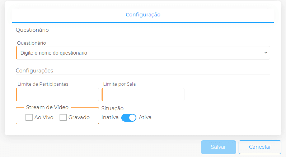Check the Gravado checkbox
Screen dimensions: 286x157
point(63,117)
